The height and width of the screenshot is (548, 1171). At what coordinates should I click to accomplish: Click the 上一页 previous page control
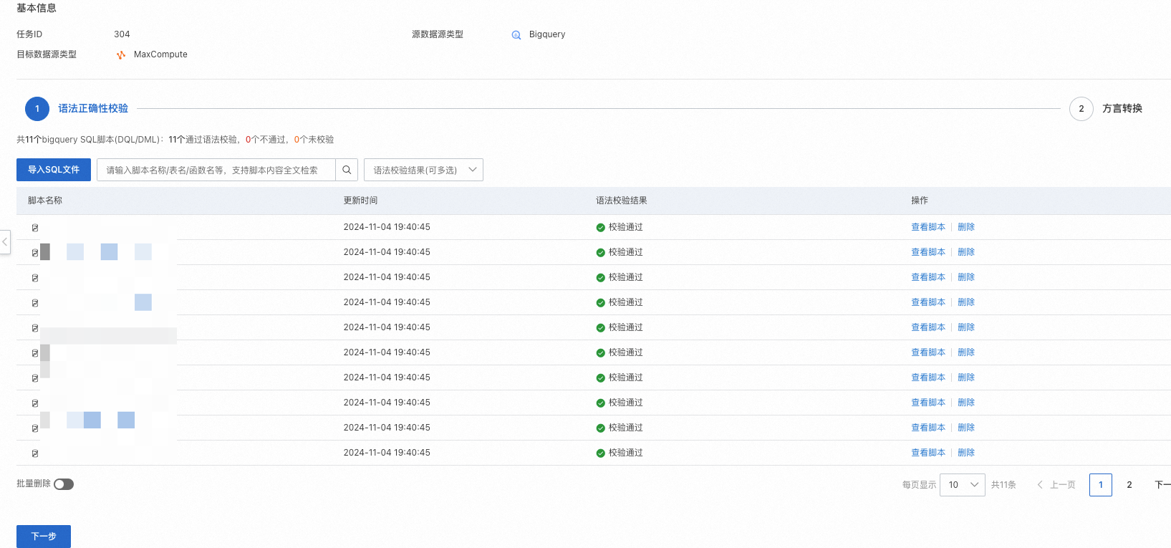(x=1056, y=485)
